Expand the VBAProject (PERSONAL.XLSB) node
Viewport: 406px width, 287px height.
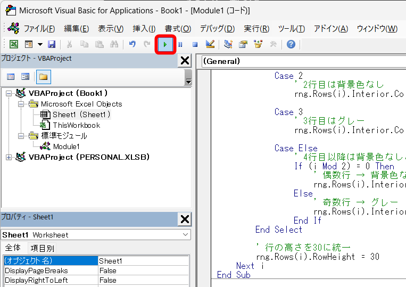click(9, 157)
